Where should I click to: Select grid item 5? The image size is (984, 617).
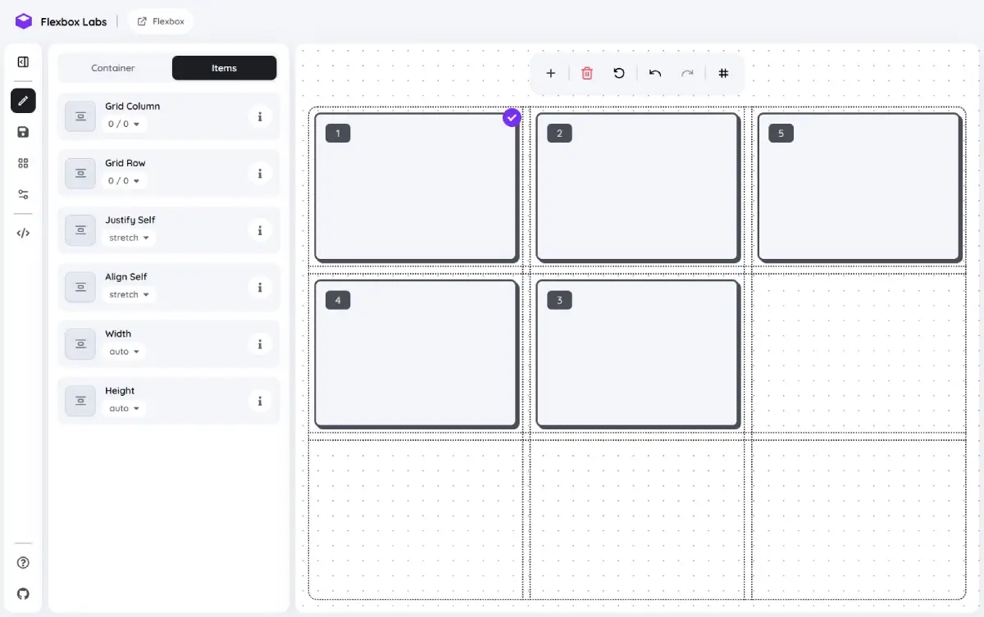[x=859, y=188]
